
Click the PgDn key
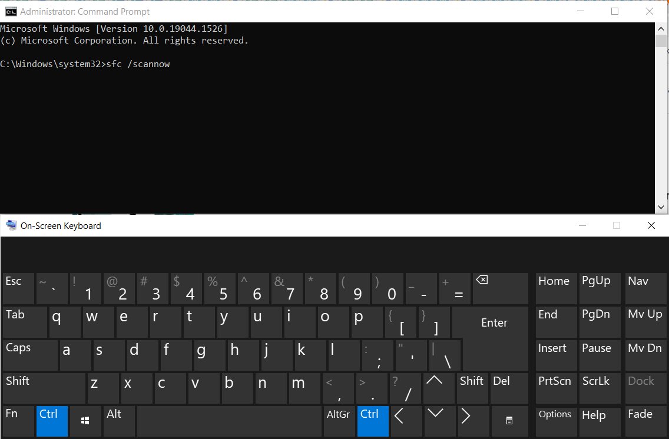click(600, 322)
